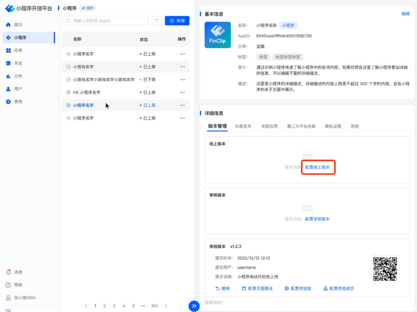Switch to the 插件 plugin toggle
Screen dimensions: 417x312
(88, 8)
